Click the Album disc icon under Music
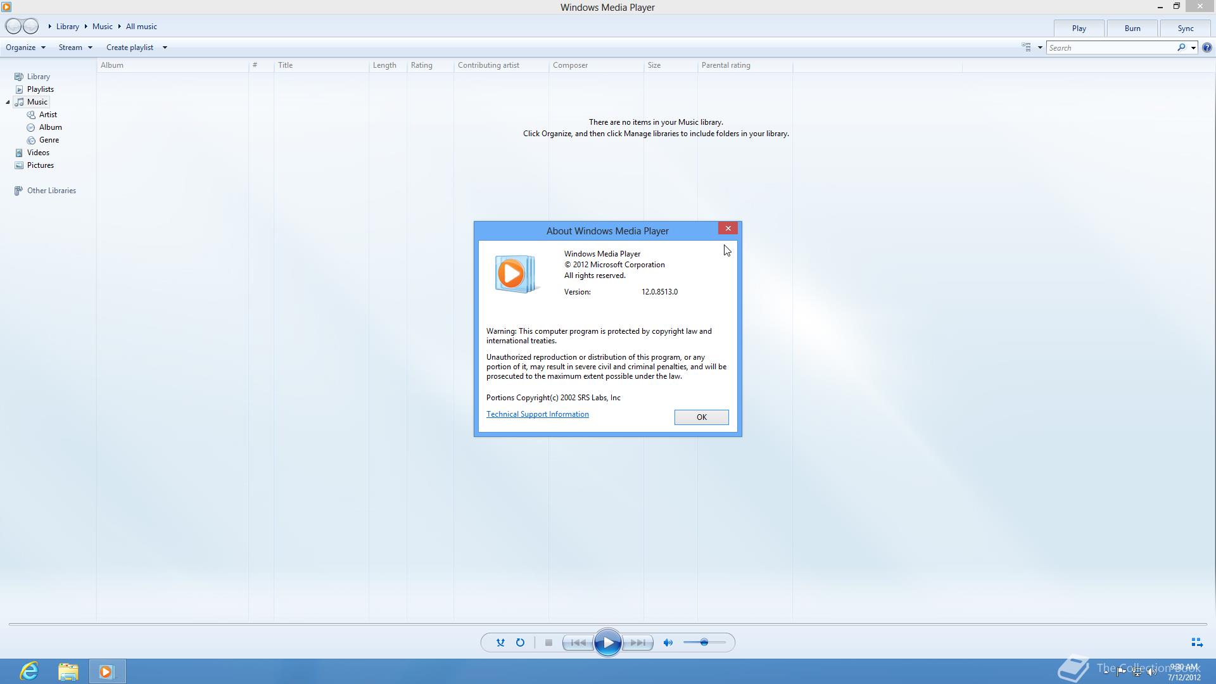Image resolution: width=1216 pixels, height=684 pixels. click(31, 127)
